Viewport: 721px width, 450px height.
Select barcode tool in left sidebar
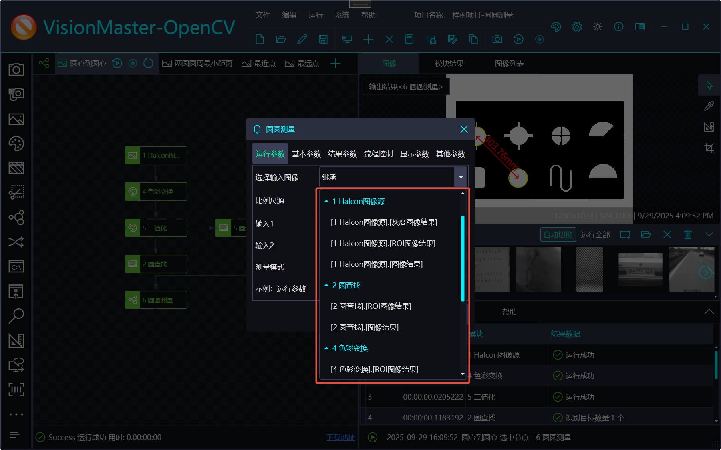(16, 390)
